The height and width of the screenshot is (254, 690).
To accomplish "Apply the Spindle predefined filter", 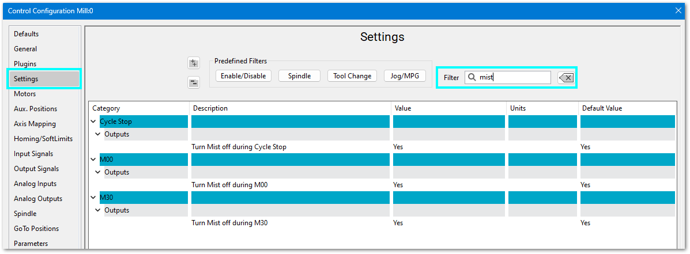I will click(x=299, y=76).
